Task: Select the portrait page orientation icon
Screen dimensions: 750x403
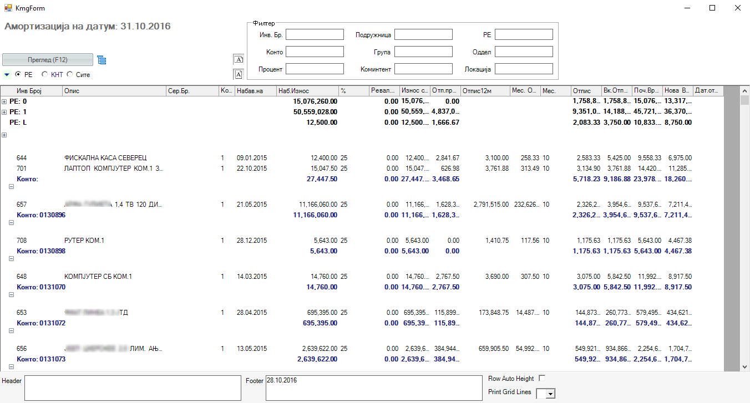Action: (239, 74)
